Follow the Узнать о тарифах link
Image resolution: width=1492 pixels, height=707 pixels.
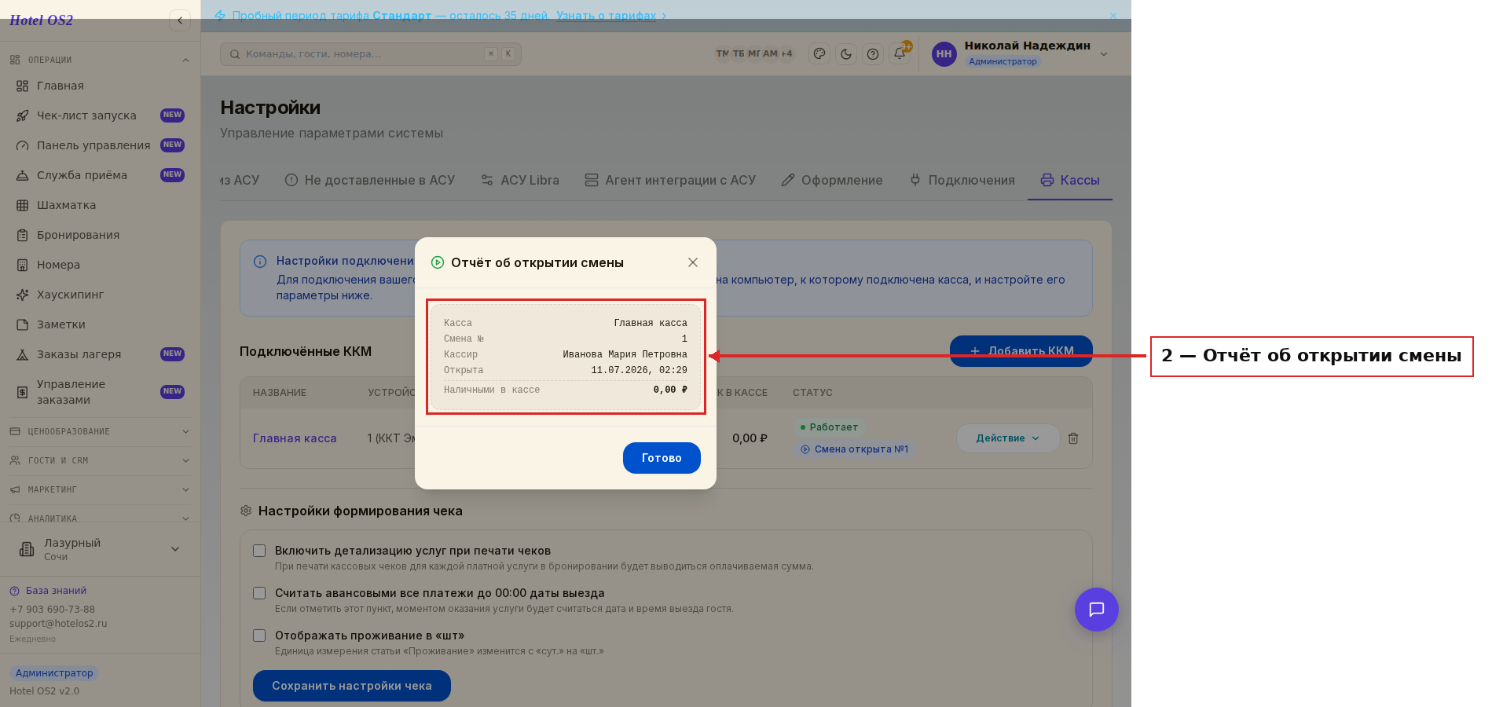(607, 16)
